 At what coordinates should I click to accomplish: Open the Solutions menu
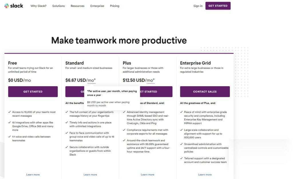pos(58,6)
